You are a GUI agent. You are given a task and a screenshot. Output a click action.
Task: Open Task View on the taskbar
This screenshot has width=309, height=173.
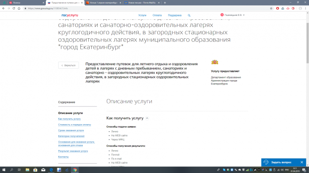tap(19, 170)
